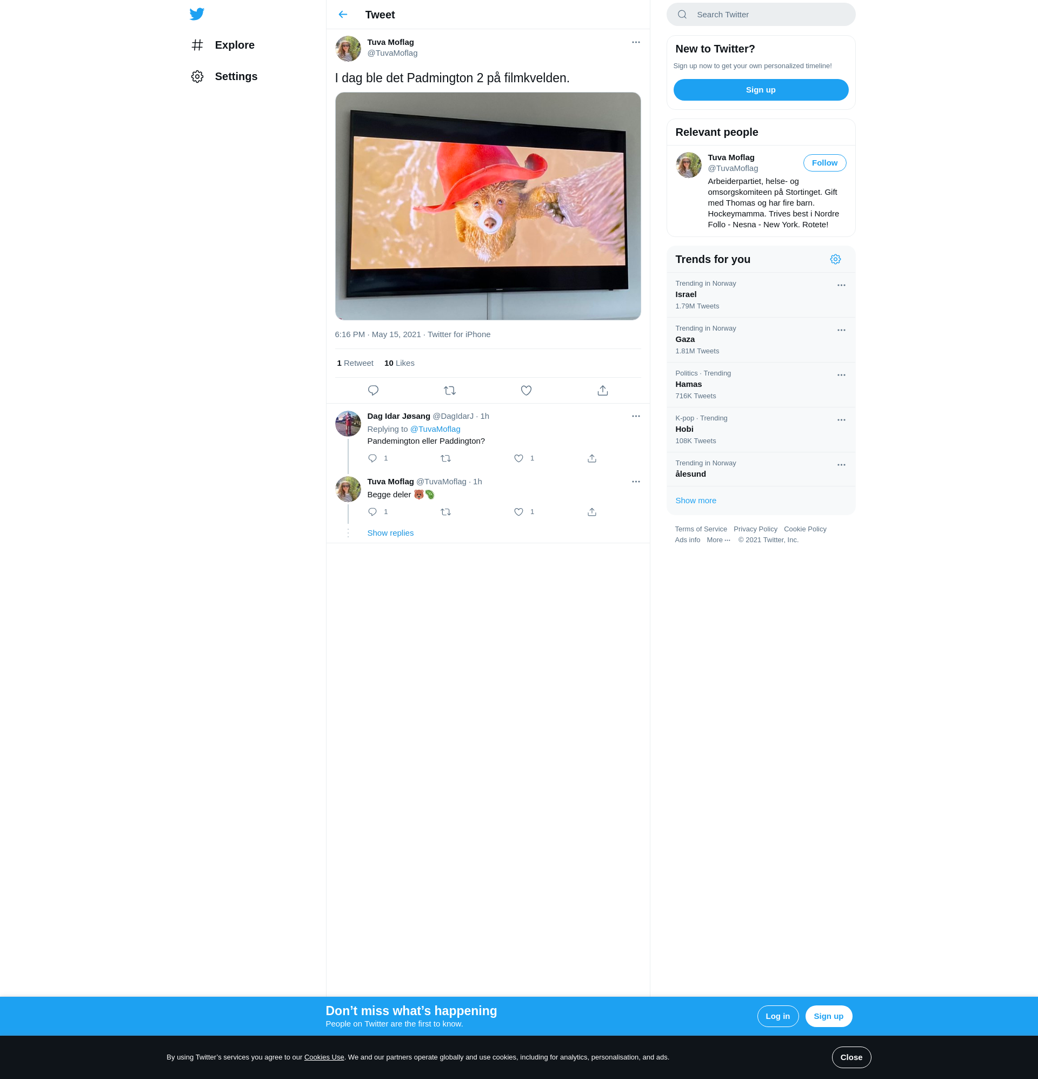Image resolution: width=1038 pixels, height=1079 pixels.
Task: Retweet the Pandemington eller Paddington comment
Action: tap(445, 458)
